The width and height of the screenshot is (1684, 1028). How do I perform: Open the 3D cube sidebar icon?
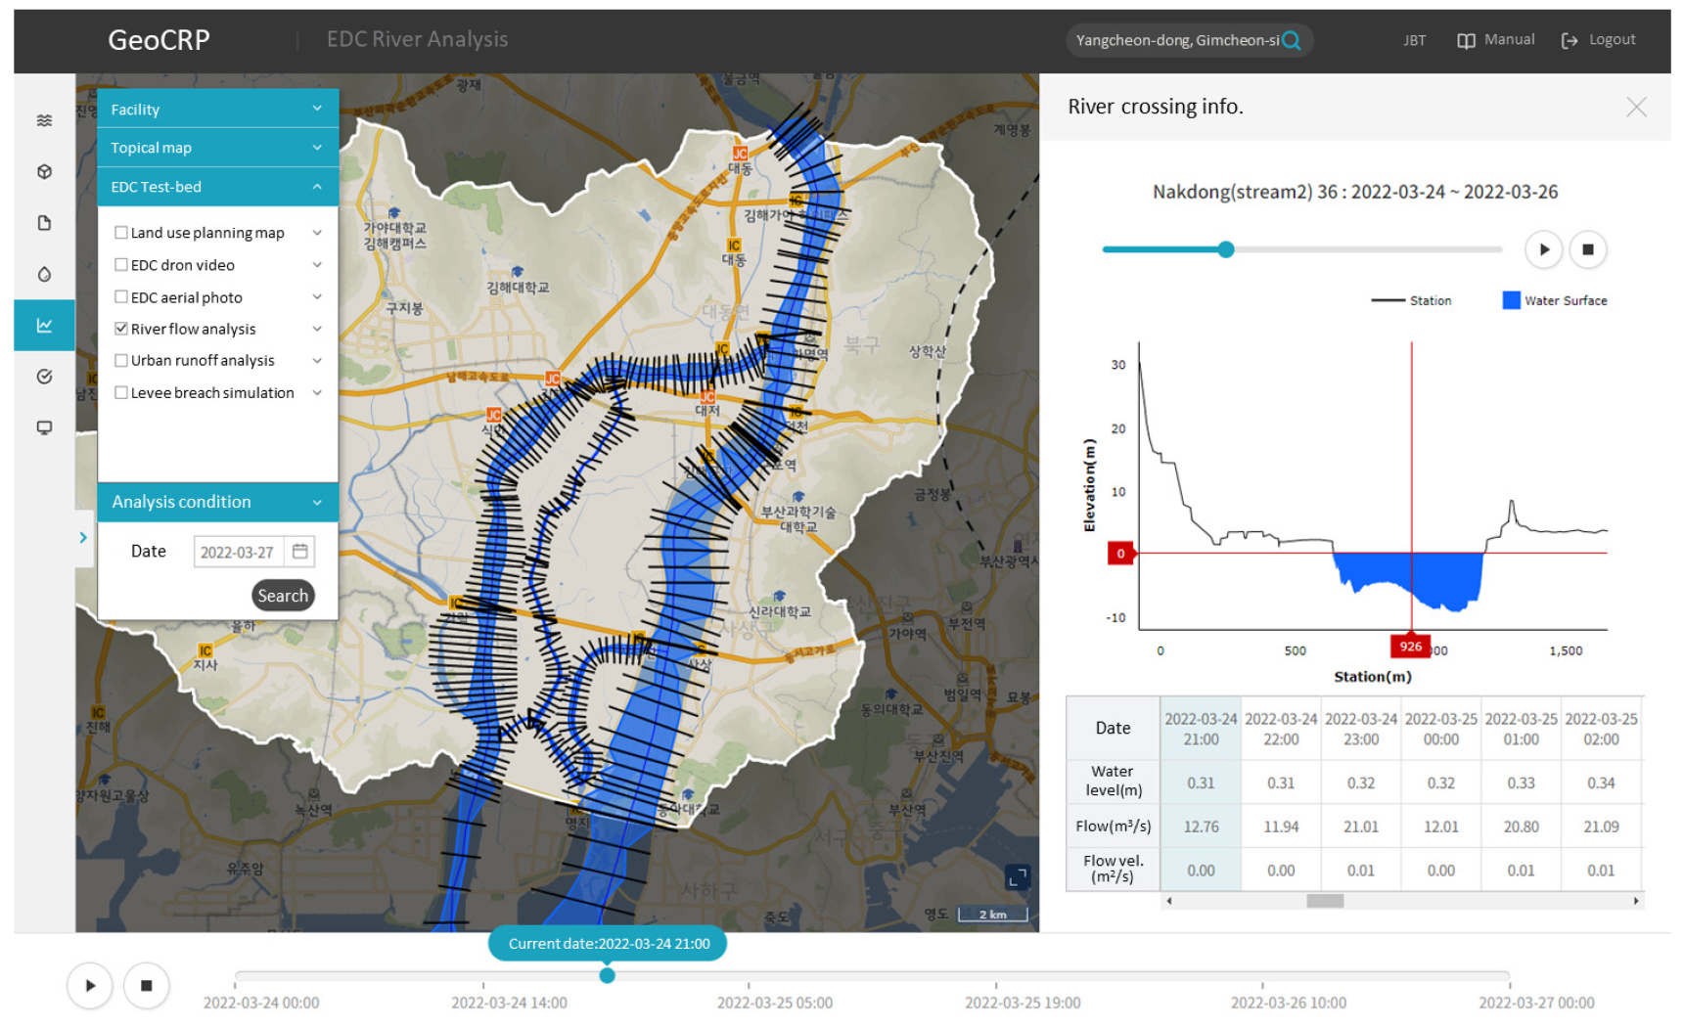[x=44, y=172]
